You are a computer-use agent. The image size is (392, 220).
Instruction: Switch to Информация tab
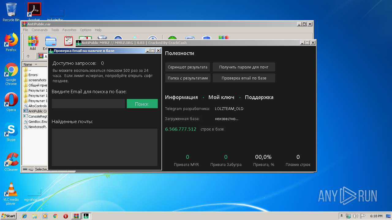click(x=181, y=97)
